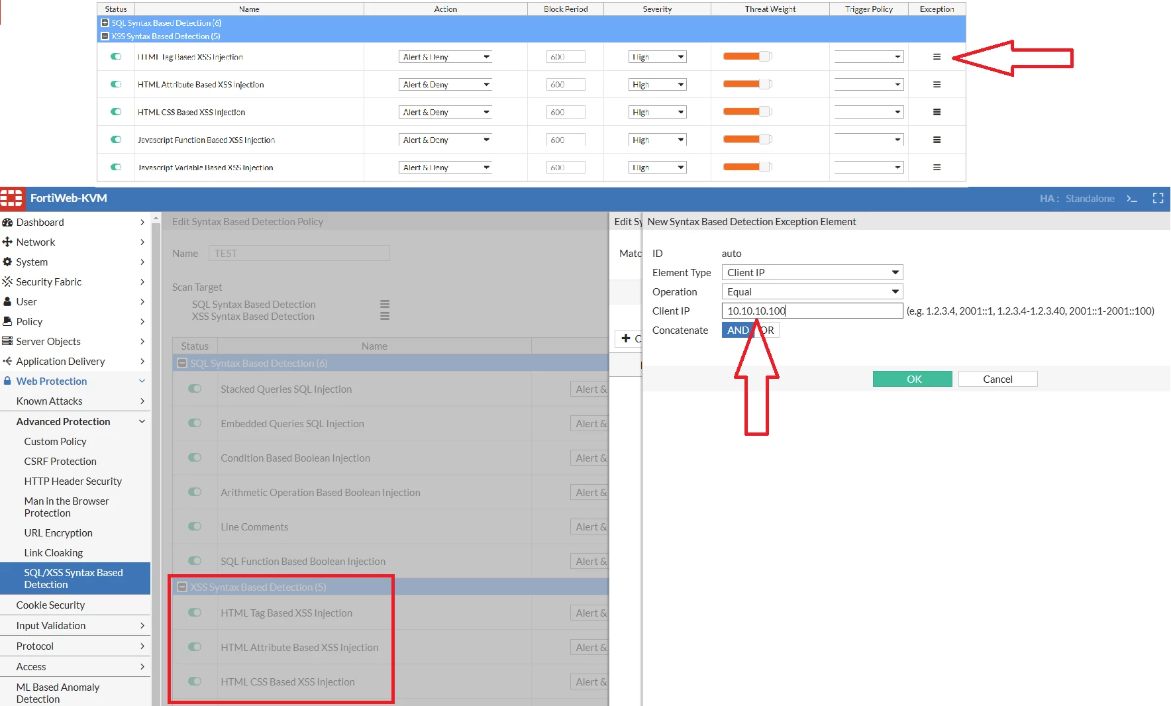
Task: Confirm with the green OK button
Action: [913, 379]
